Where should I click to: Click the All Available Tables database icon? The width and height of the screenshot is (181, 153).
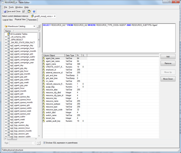8,34
